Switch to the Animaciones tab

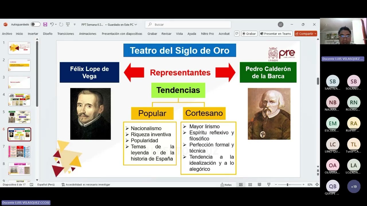(88, 34)
